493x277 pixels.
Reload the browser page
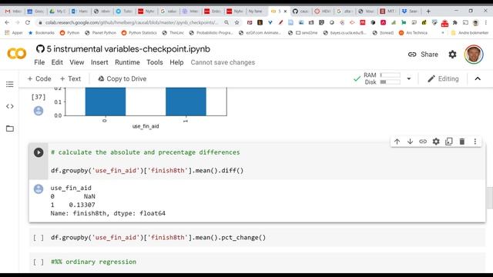pos(28,22)
